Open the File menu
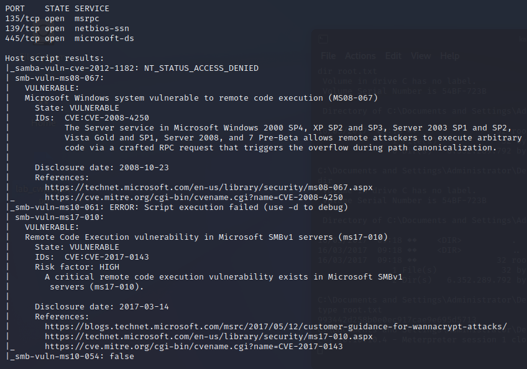The width and height of the screenshot is (527, 369). click(328, 56)
